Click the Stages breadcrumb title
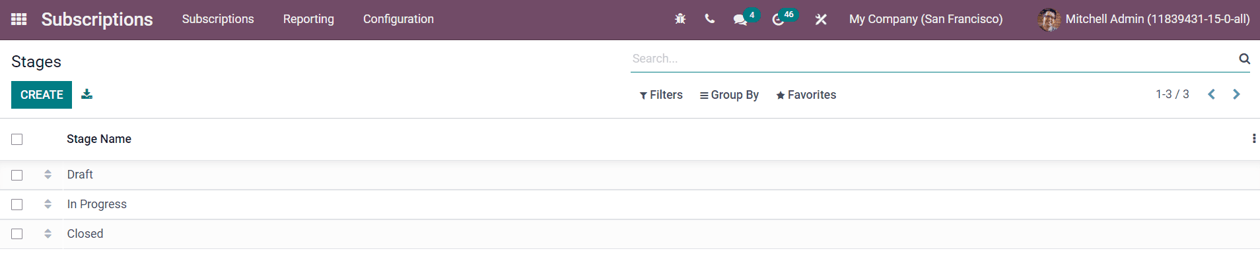The height and width of the screenshot is (278, 1260). coord(36,62)
